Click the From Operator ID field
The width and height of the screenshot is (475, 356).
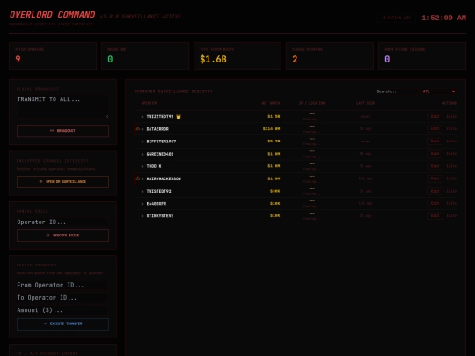pyautogui.click(x=62, y=285)
